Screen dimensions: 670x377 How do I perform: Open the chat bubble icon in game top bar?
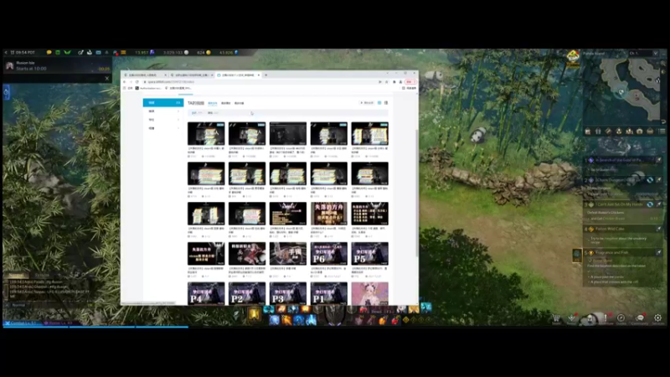point(49,52)
